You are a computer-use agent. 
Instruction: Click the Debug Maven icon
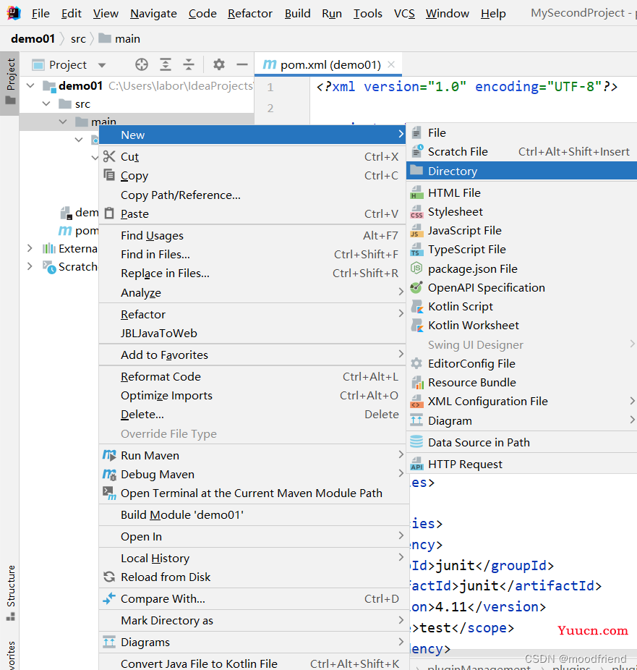pyautogui.click(x=109, y=474)
